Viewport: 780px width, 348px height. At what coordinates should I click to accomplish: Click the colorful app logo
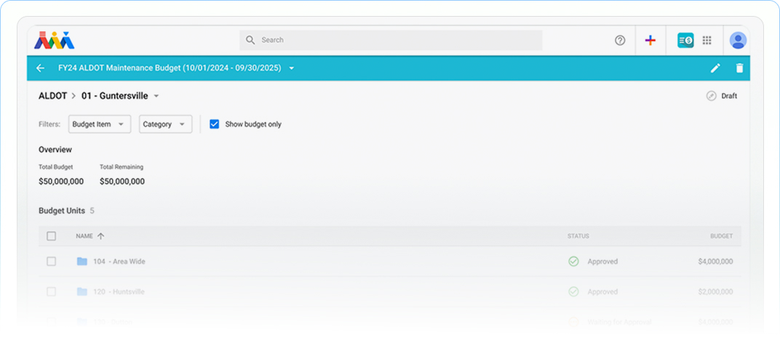click(x=55, y=40)
